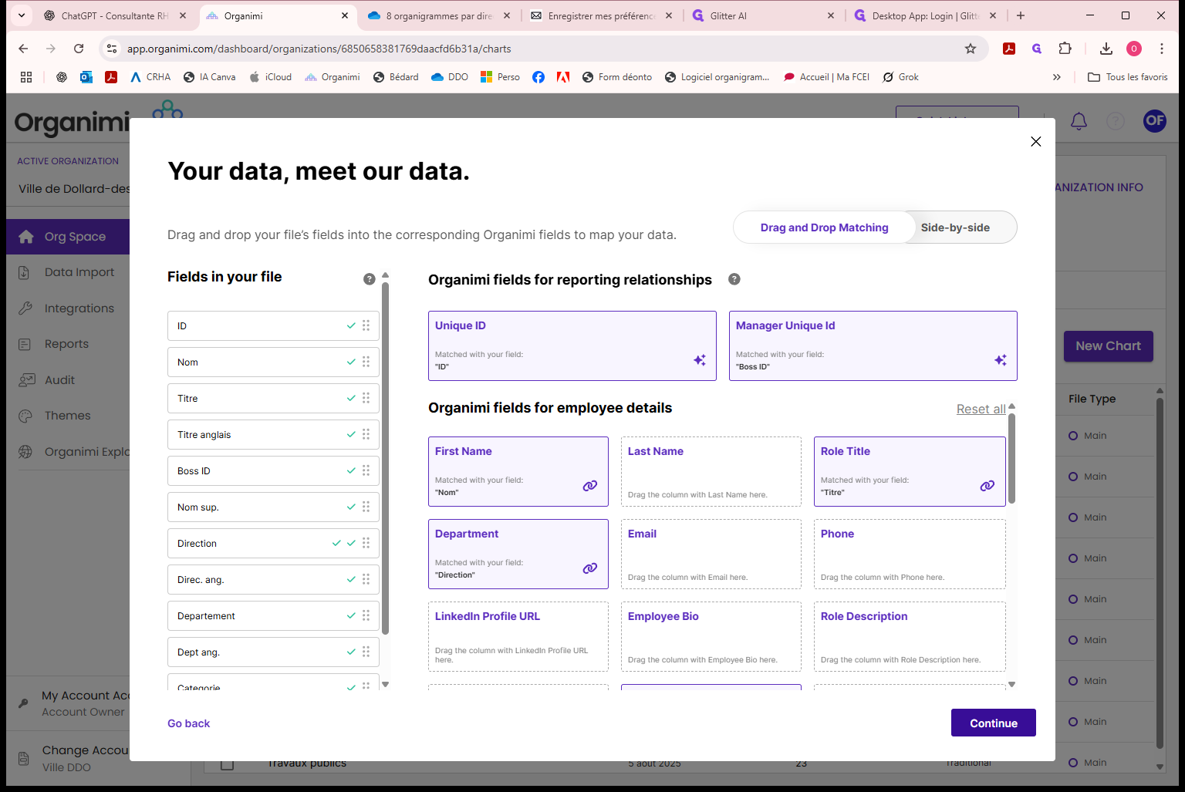The height and width of the screenshot is (792, 1185).
Task: Switch to Drag and Drop Matching mode
Action: coord(825,227)
